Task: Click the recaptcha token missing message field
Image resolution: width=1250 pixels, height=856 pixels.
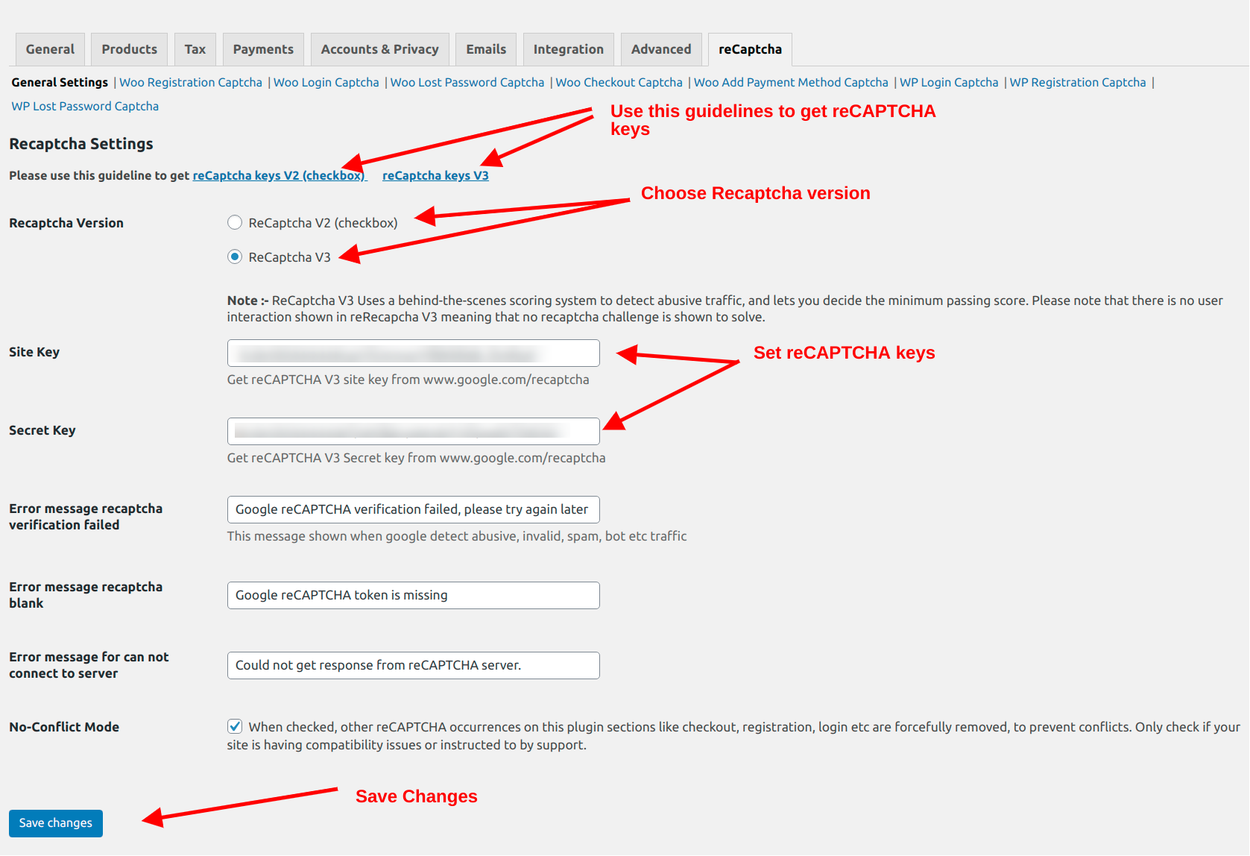Action: tap(413, 595)
